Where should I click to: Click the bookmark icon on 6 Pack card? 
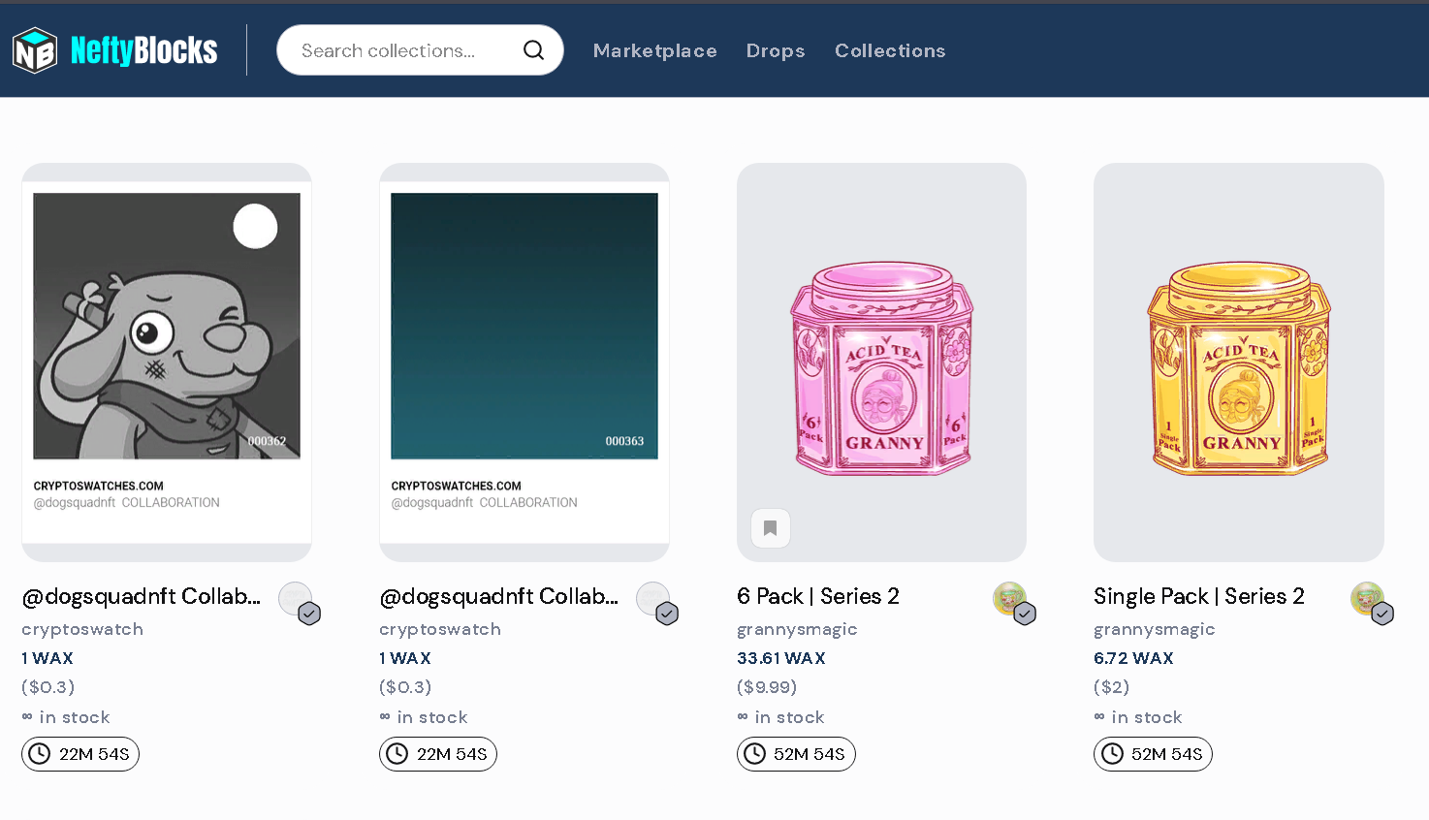(771, 528)
